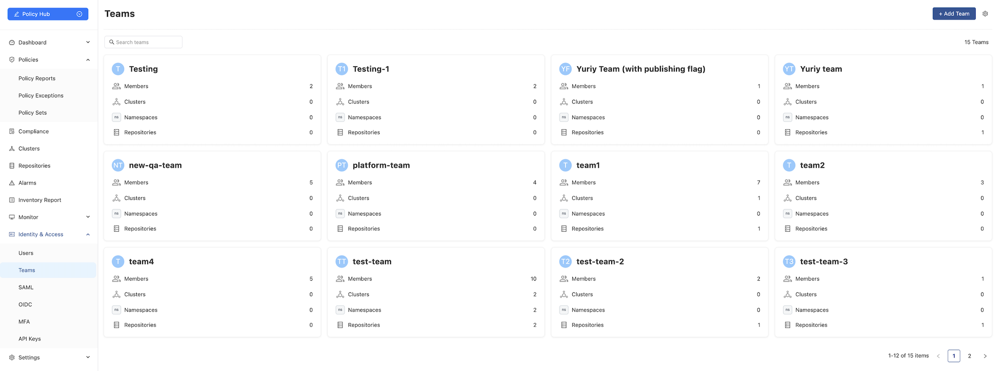
Task: Click the test-team Members count 10
Action: pyautogui.click(x=533, y=279)
